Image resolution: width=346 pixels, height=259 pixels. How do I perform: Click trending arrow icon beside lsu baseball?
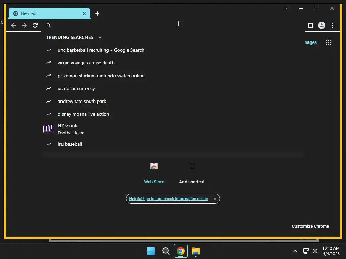(x=49, y=144)
